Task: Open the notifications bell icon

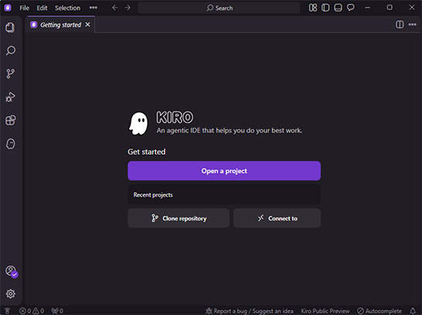Action: [413, 311]
